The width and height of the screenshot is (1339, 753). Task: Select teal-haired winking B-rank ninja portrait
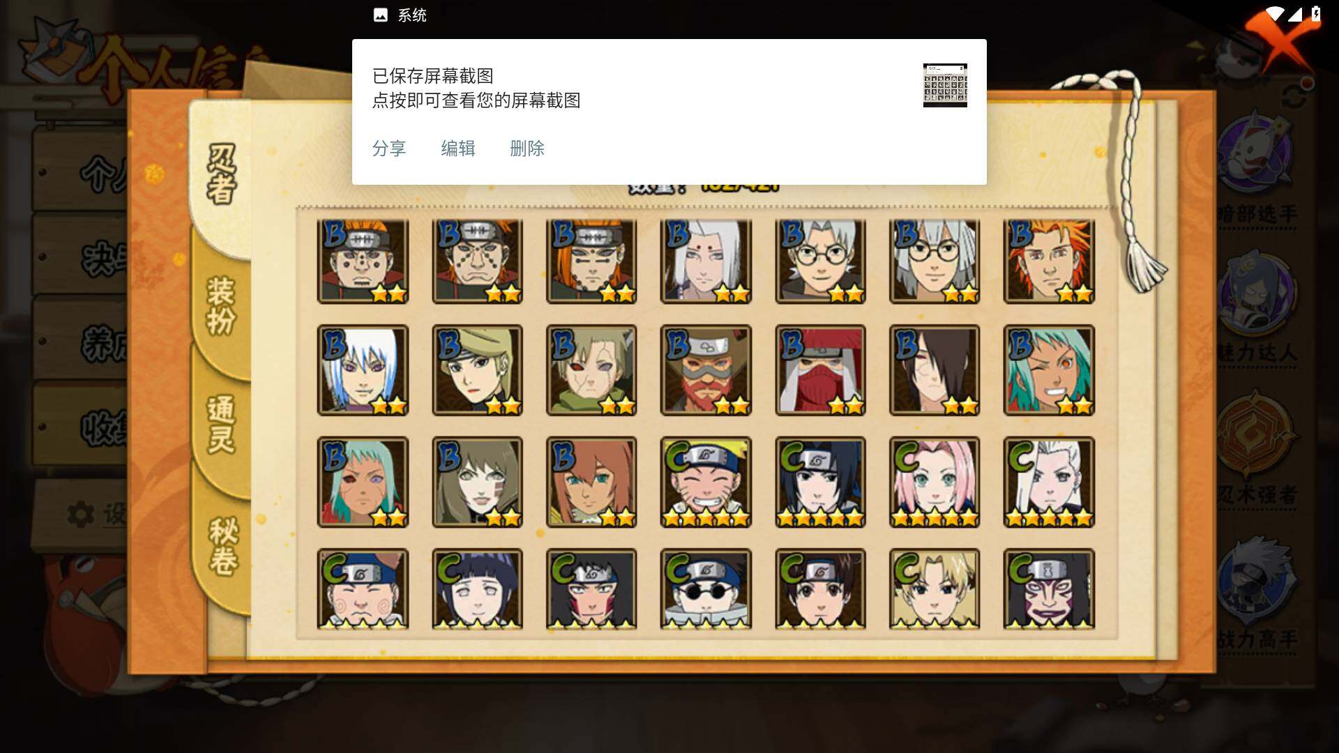click(1049, 370)
